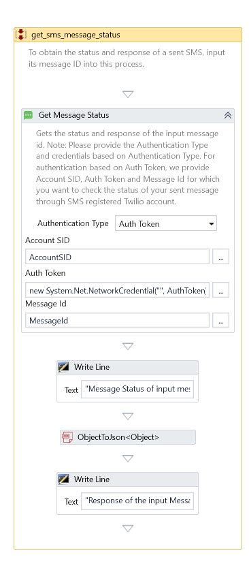Click the Authentication Type label
The height and width of the screenshot is (570, 249).
click(73, 223)
